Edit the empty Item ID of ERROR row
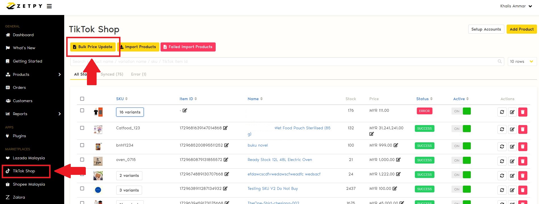The height and width of the screenshot is (204, 539). point(185,110)
